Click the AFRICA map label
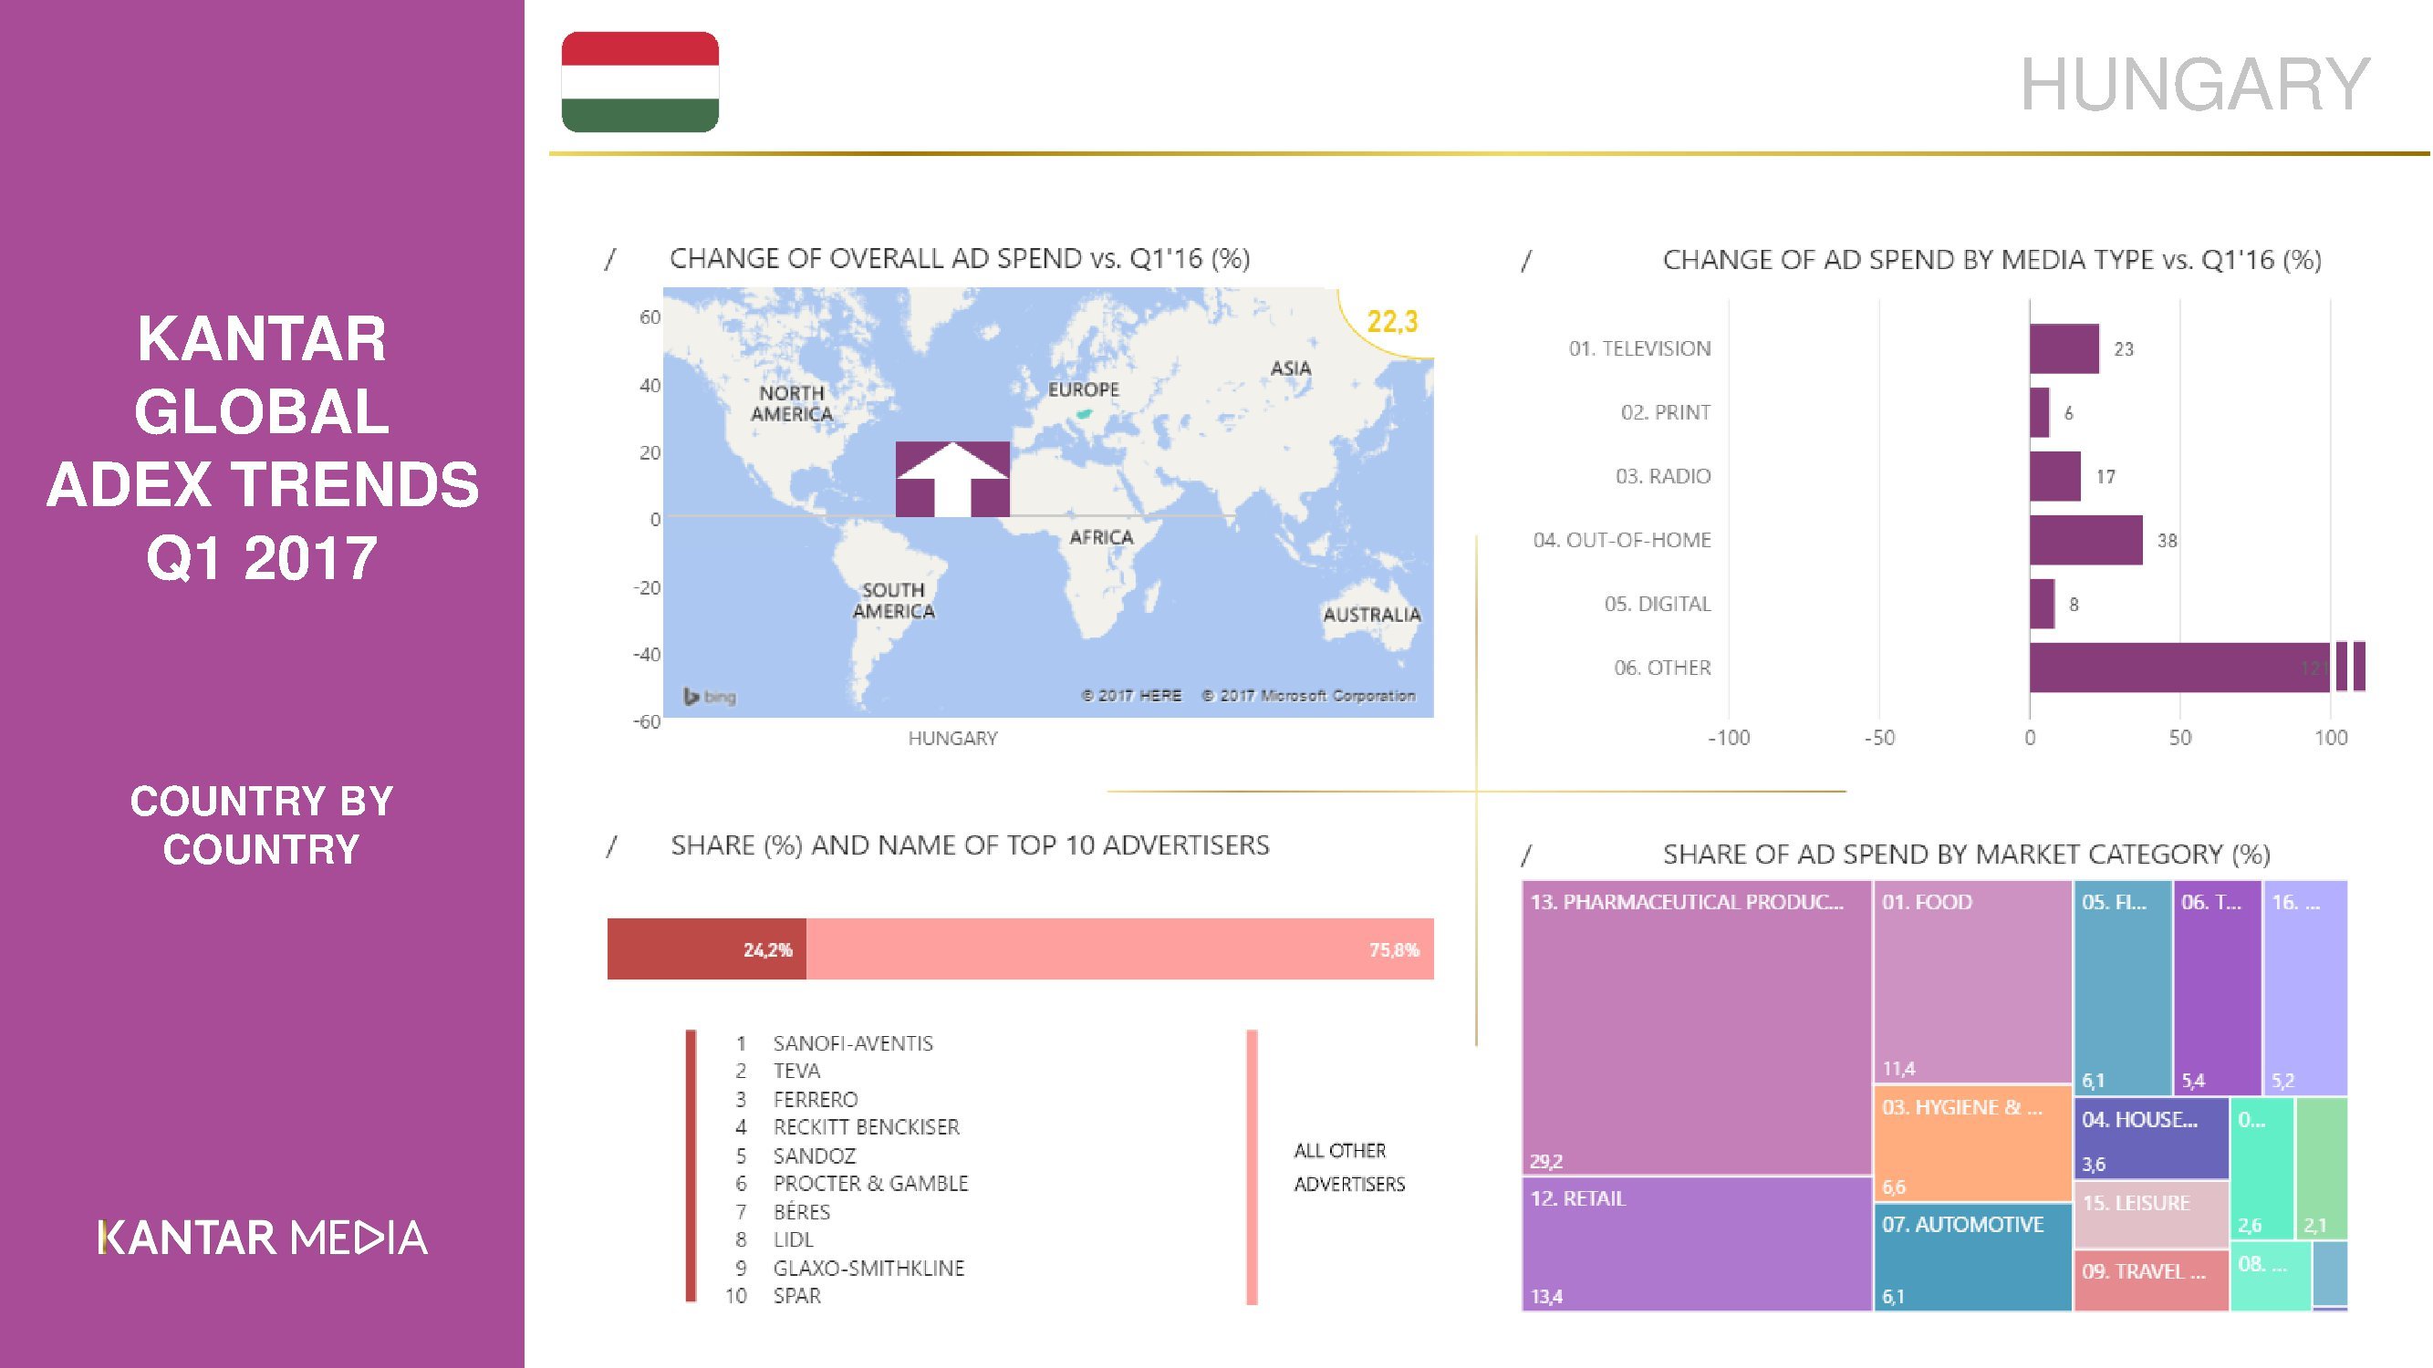The image size is (2433, 1368). (1101, 537)
